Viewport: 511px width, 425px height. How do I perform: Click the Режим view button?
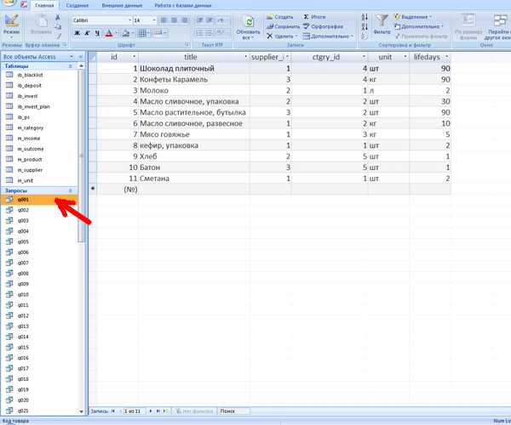pyautogui.click(x=11, y=25)
